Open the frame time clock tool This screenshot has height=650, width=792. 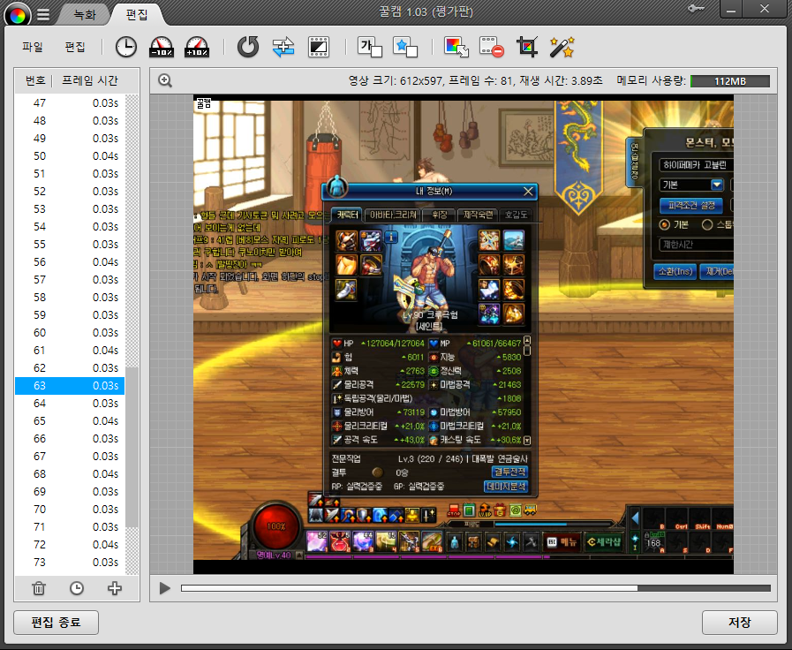(x=125, y=47)
